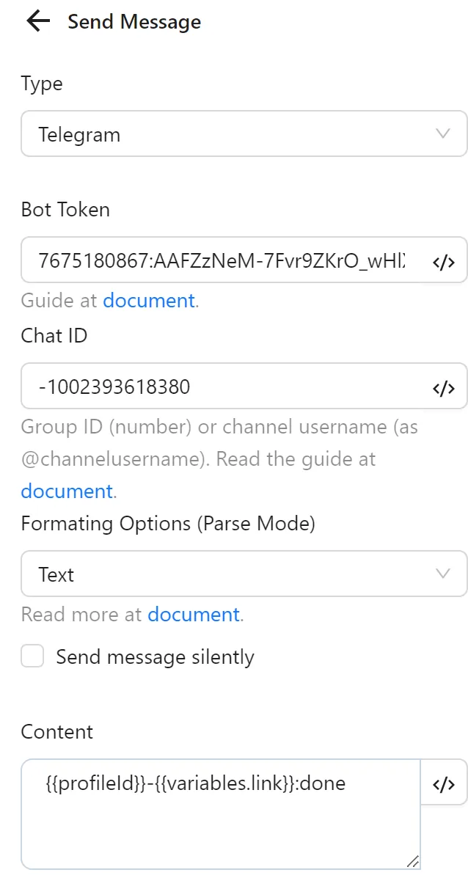Go back using the arrow icon
468x878 pixels.
36,21
